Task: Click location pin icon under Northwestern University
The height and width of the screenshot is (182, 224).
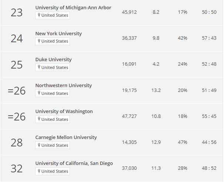Action: (x=39, y=93)
